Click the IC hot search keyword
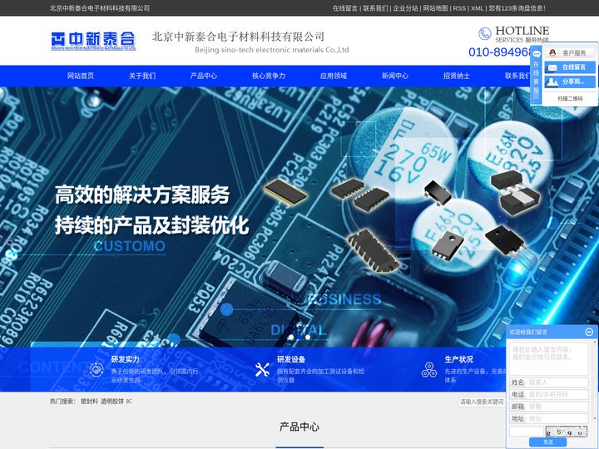 129,402
